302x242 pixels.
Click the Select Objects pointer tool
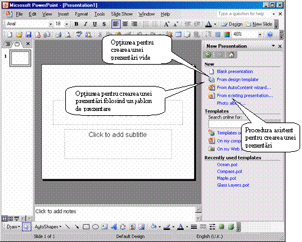pos(27,227)
